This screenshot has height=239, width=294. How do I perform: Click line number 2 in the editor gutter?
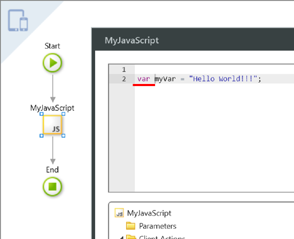pos(124,79)
